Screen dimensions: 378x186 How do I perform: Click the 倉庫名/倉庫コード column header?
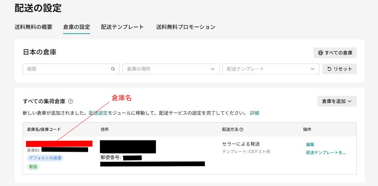tap(44, 129)
